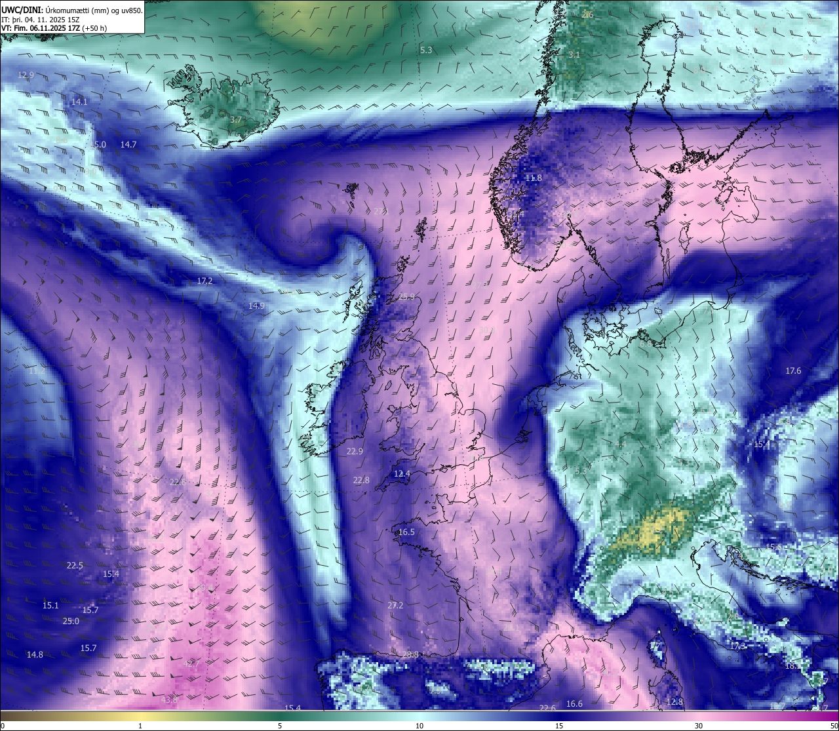Click the 17.2 value in the Atlantic
Screen dimensions: 839x731
pyautogui.click(x=205, y=281)
